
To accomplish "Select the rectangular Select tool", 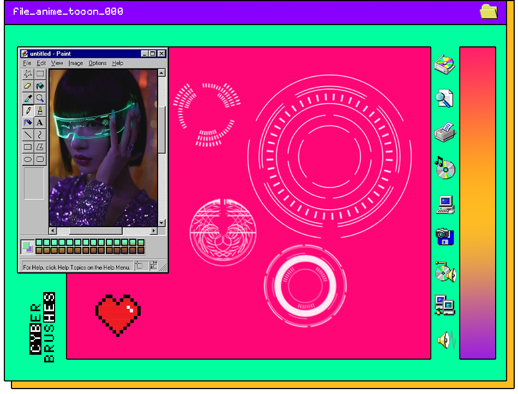I will click(40, 74).
